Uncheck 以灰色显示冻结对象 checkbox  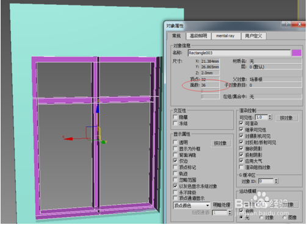(175, 186)
